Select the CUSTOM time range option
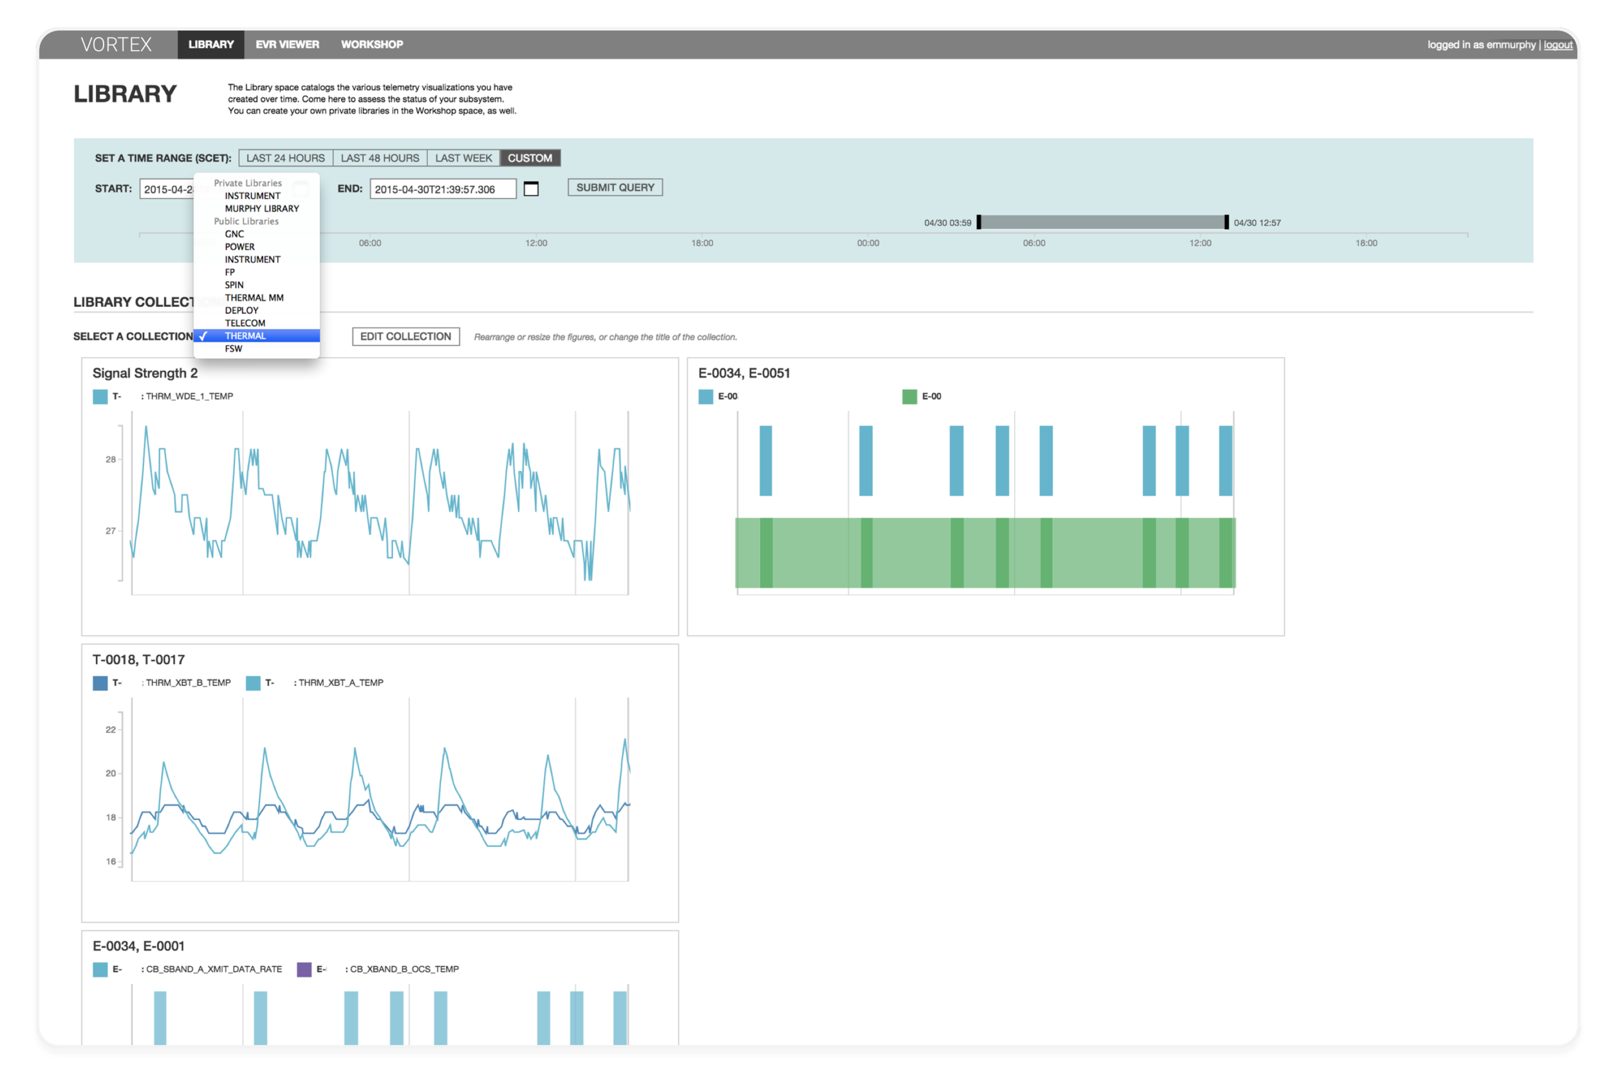The image size is (1609, 1081). tap(530, 158)
